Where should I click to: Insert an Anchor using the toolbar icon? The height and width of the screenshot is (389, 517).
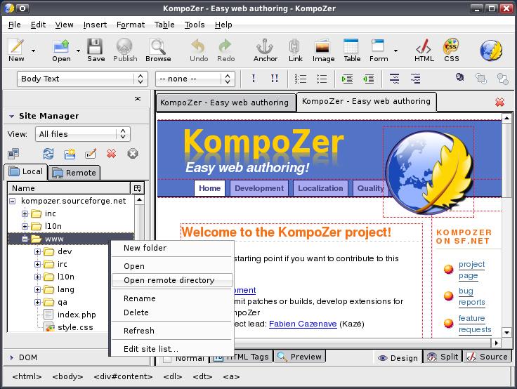[265, 50]
